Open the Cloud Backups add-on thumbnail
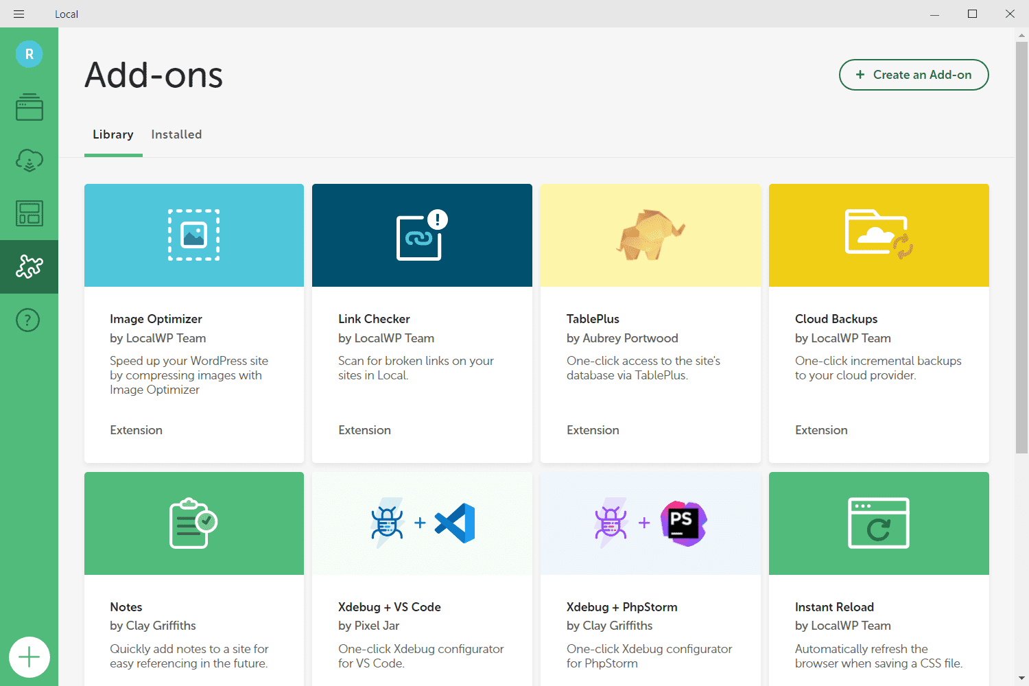This screenshot has height=686, width=1029. click(x=879, y=235)
